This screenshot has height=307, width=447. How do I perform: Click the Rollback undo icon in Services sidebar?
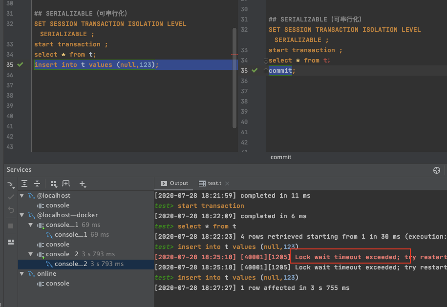click(x=11, y=210)
